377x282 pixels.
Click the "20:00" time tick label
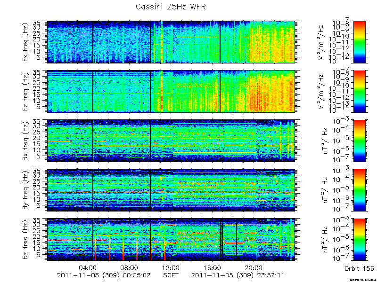click(x=254, y=267)
